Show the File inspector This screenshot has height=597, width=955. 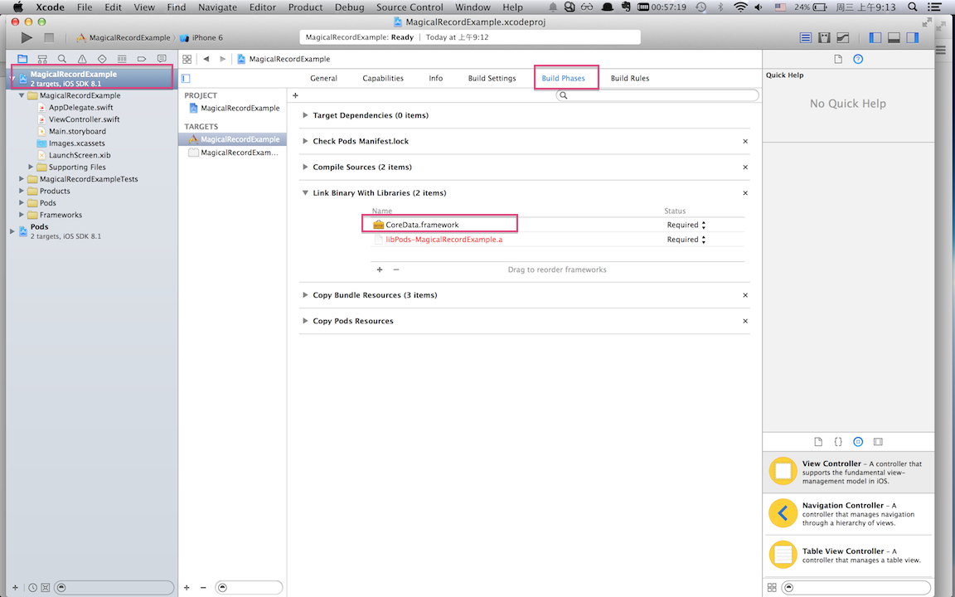[838, 59]
